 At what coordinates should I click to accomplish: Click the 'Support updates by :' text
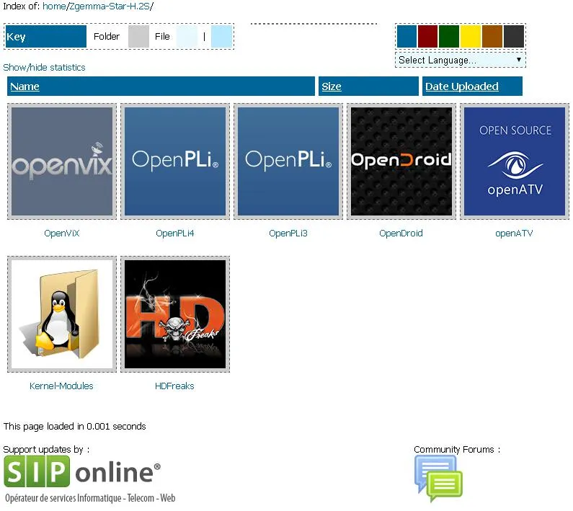click(x=46, y=450)
